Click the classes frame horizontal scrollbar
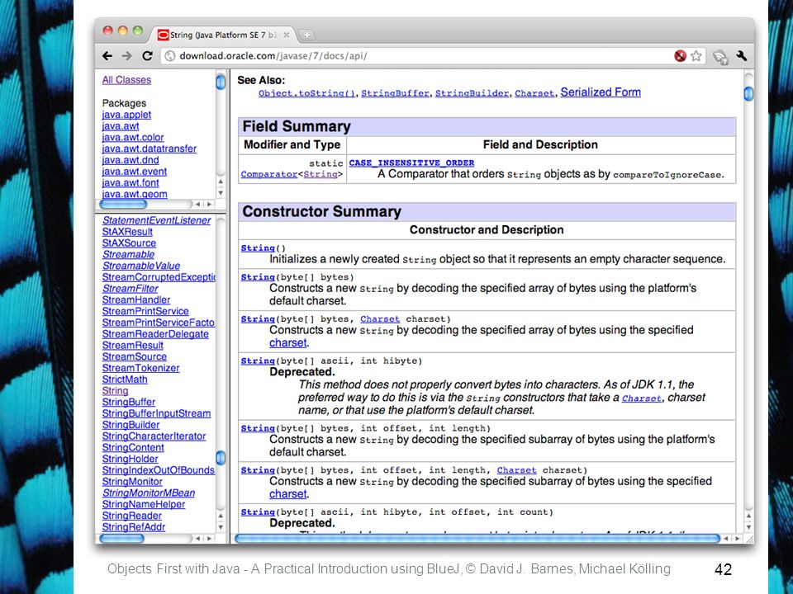 pyautogui.click(x=122, y=539)
